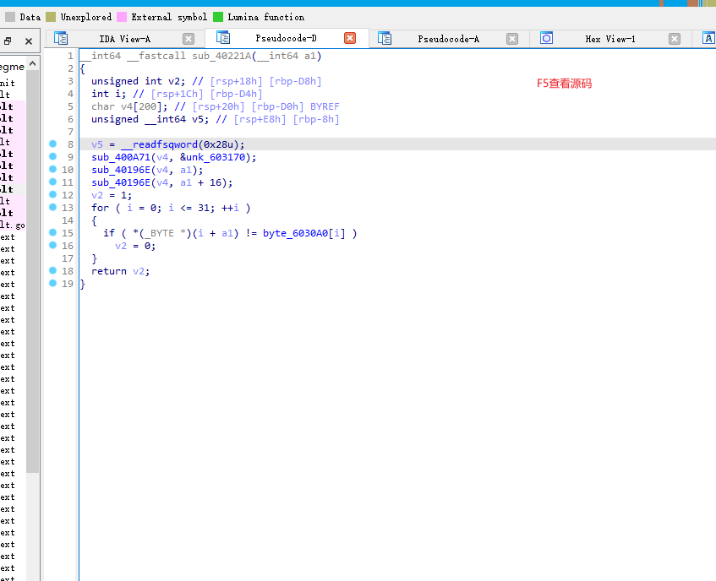Image resolution: width=716 pixels, height=581 pixels.
Task: Open sub_400A71 function on line 9
Action: (121, 157)
